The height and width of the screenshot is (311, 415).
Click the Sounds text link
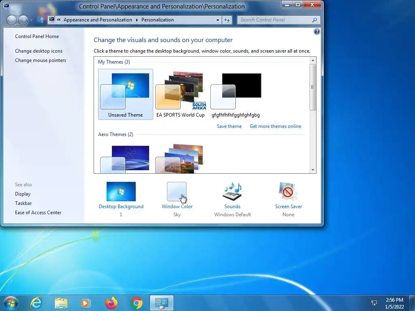pos(232,207)
